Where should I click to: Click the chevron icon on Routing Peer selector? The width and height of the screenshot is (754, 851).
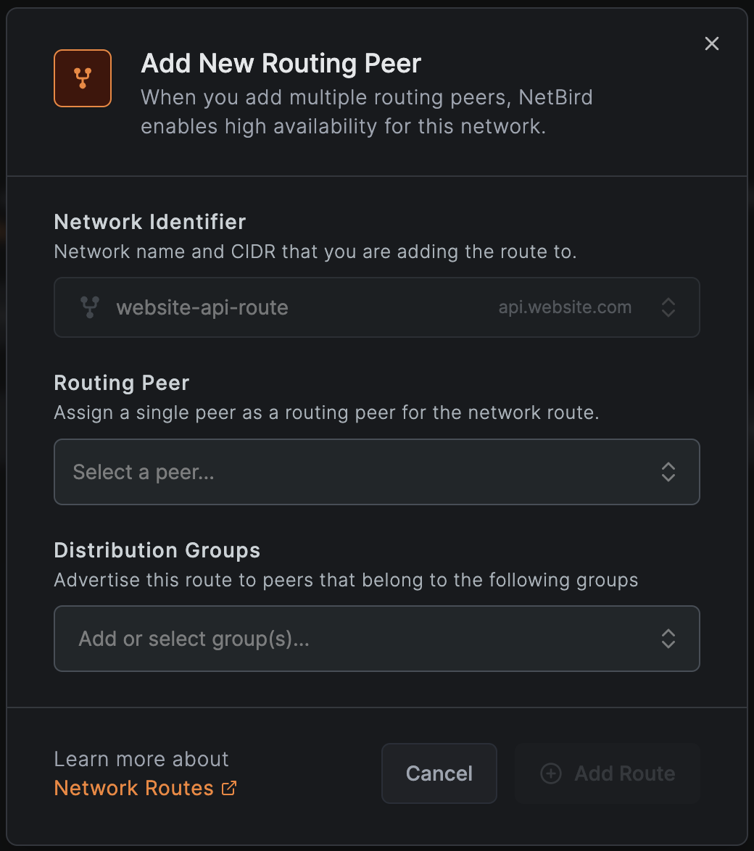click(668, 472)
